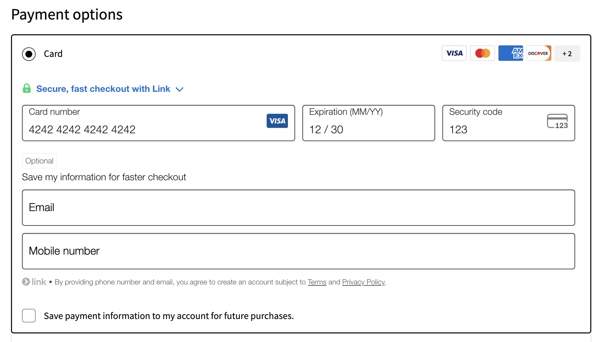Click the Visa badge in card number field
Image resolution: width=604 pixels, height=342 pixels.
coord(277,121)
